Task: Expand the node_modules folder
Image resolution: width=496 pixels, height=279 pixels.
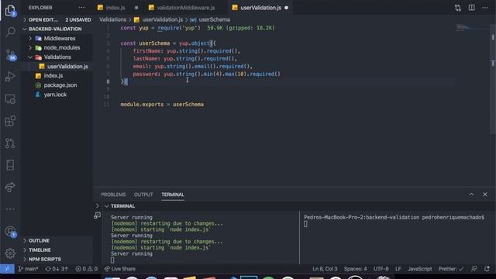Action: coord(57,48)
